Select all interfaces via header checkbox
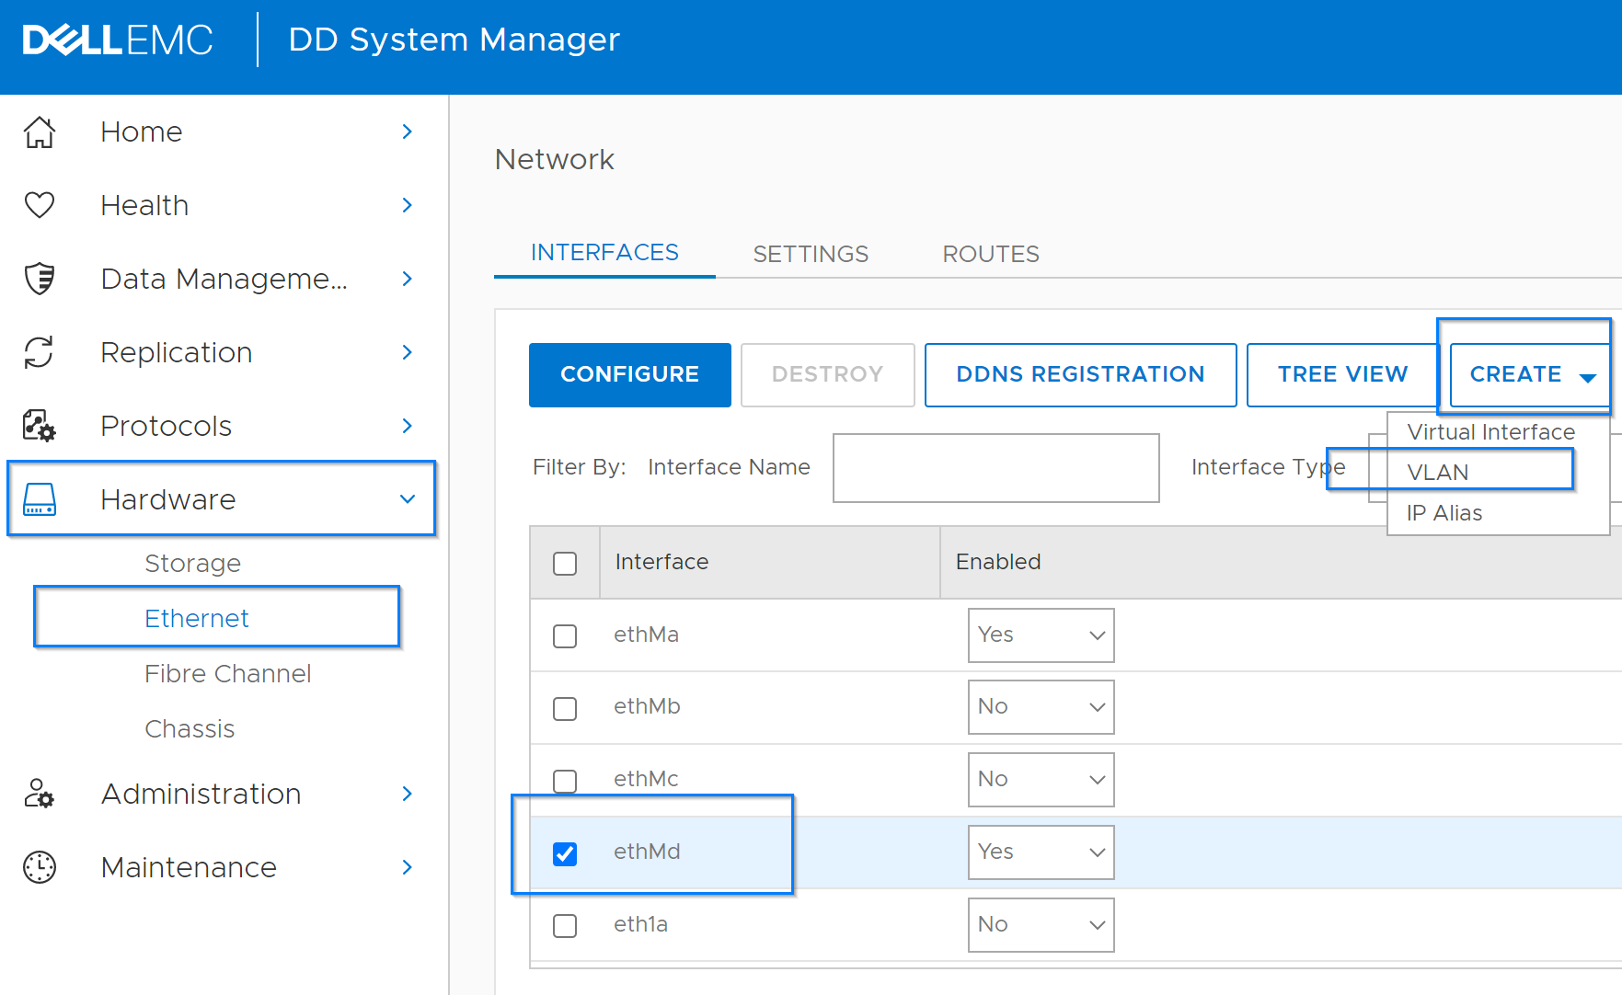Viewport: 1622px width, 995px height. click(x=564, y=562)
